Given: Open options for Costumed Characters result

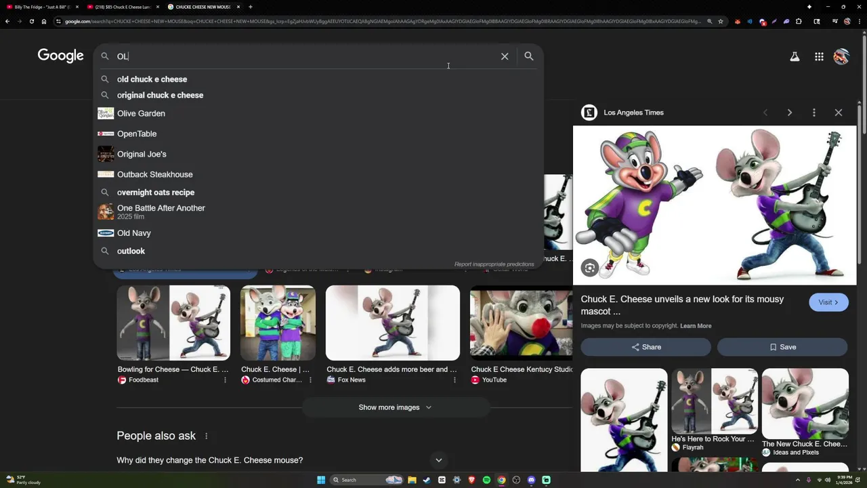Looking at the screenshot, I should (311, 380).
